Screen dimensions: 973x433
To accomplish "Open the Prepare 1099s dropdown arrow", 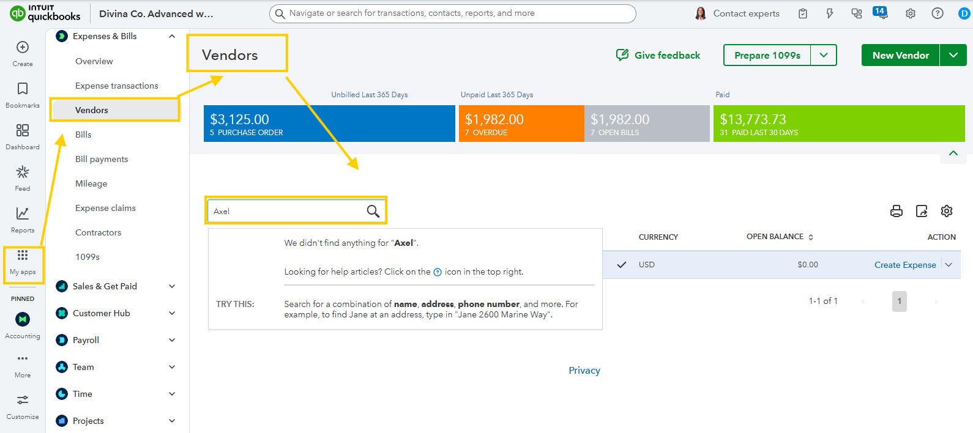I will click(x=824, y=55).
